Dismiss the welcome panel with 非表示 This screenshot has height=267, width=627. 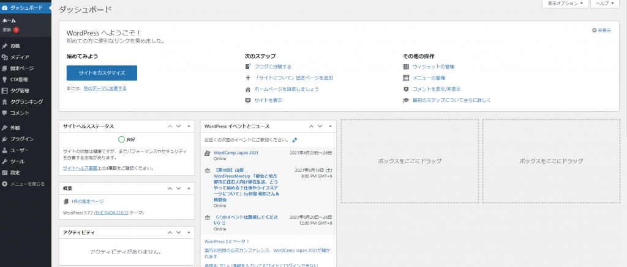pos(601,31)
